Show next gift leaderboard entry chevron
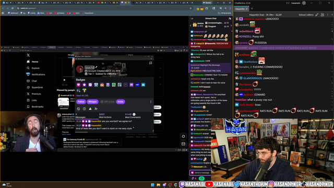The height and width of the screenshot is (188, 334). (231, 26)
